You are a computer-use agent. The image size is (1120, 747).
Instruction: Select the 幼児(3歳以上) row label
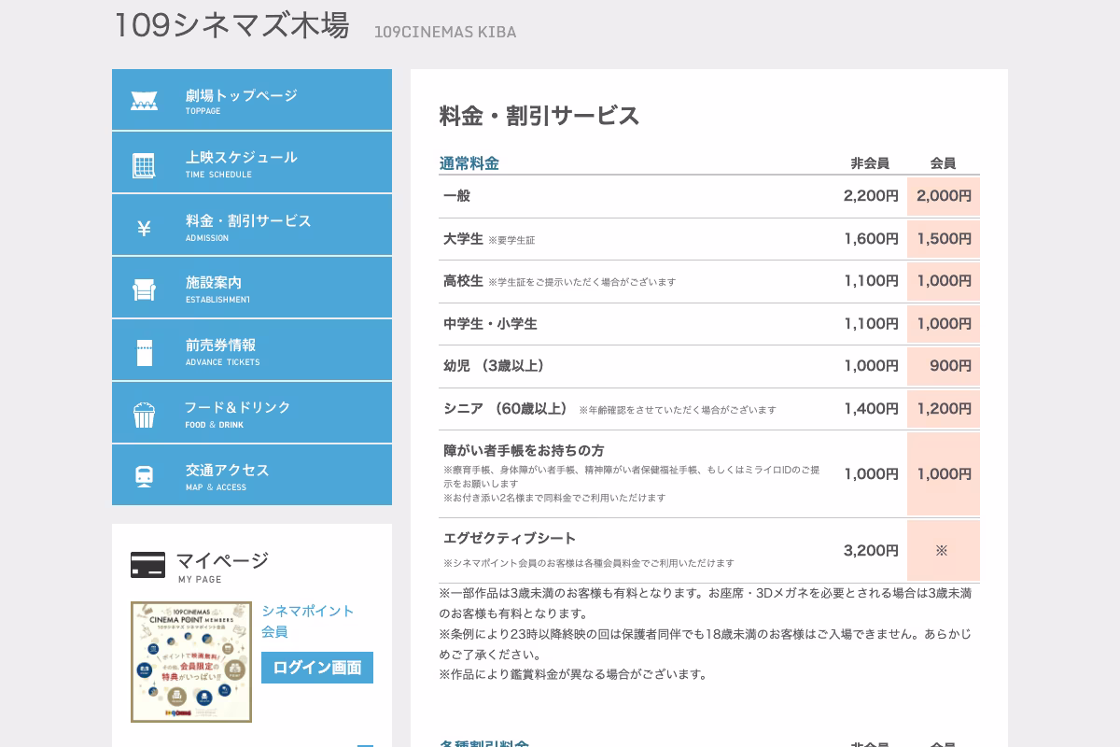pos(495,366)
